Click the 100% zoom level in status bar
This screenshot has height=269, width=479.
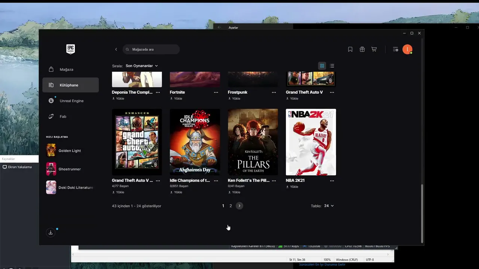tap(327, 260)
